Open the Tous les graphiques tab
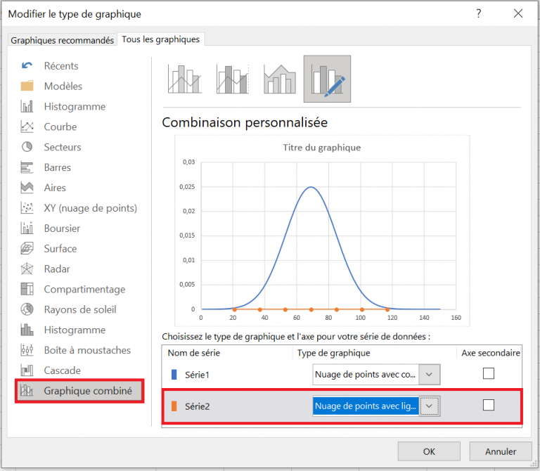This screenshot has height=471, width=540. 161,39
